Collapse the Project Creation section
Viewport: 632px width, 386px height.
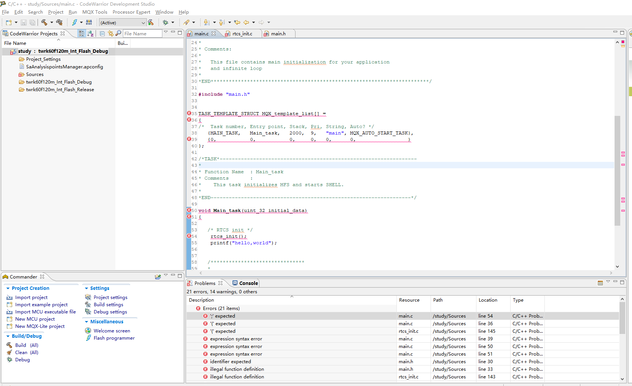[x=8, y=288]
